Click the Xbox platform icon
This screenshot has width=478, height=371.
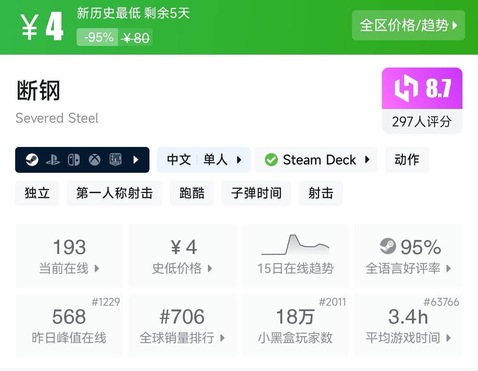click(x=94, y=160)
